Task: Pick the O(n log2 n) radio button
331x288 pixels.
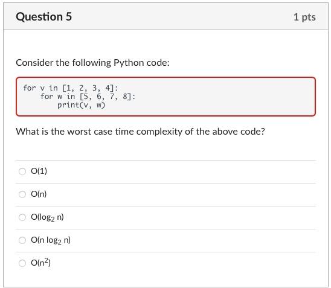Action: pos(22,240)
